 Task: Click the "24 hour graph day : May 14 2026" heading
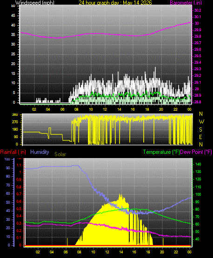[x=115, y=3]
